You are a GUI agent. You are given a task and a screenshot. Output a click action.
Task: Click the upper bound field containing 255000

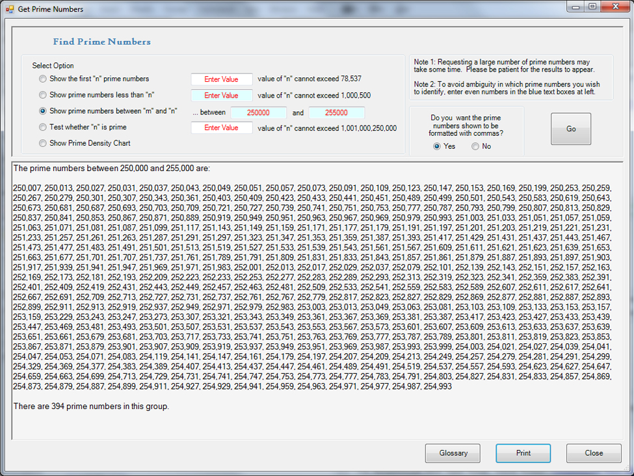tap(336, 112)
